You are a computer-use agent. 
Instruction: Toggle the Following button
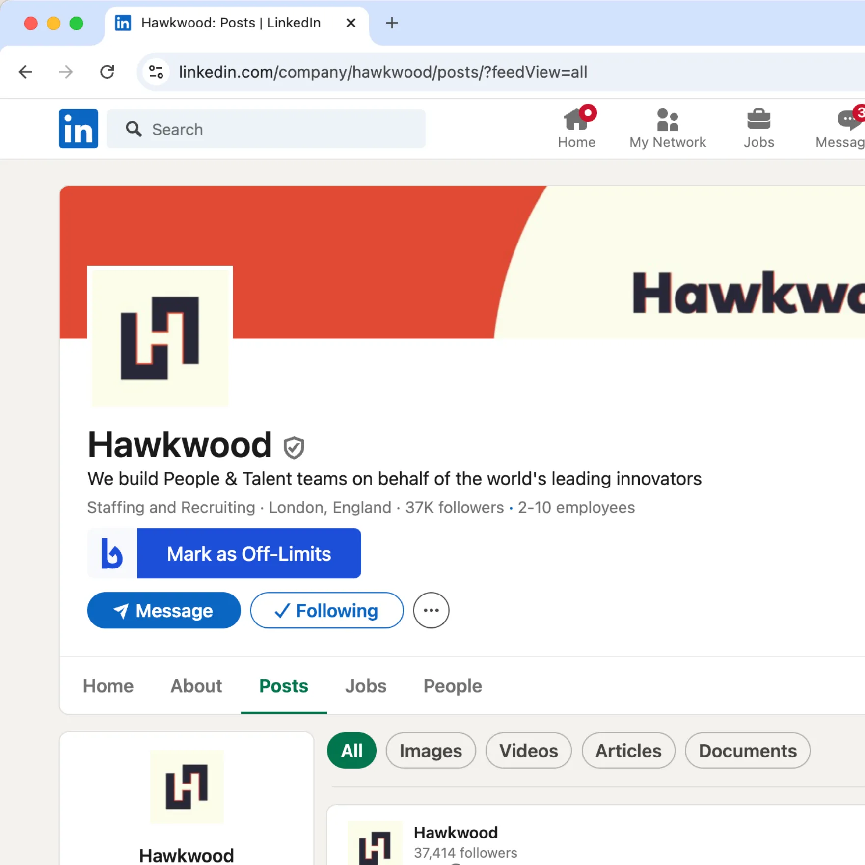(326, 610)
